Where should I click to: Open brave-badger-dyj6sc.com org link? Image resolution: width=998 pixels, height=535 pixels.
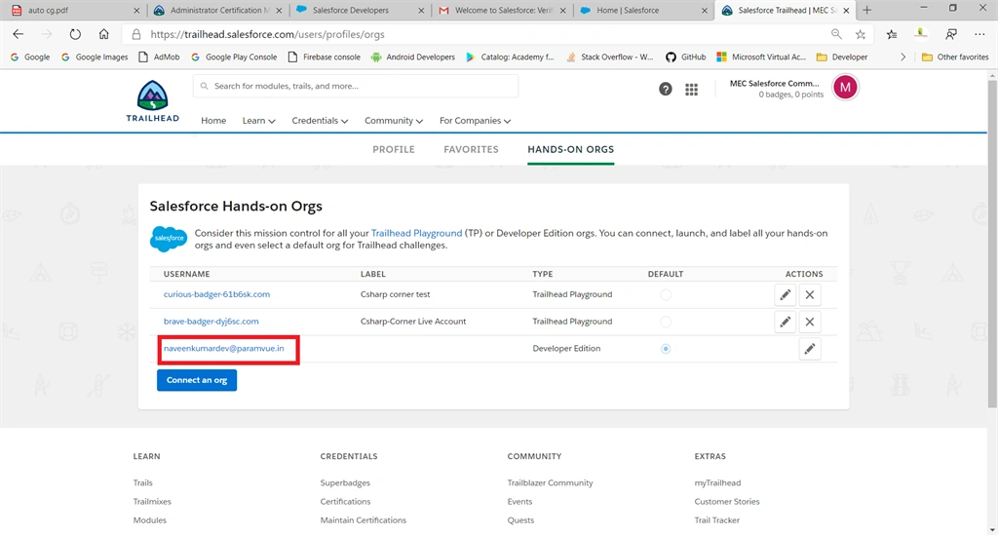click(211, 322)
